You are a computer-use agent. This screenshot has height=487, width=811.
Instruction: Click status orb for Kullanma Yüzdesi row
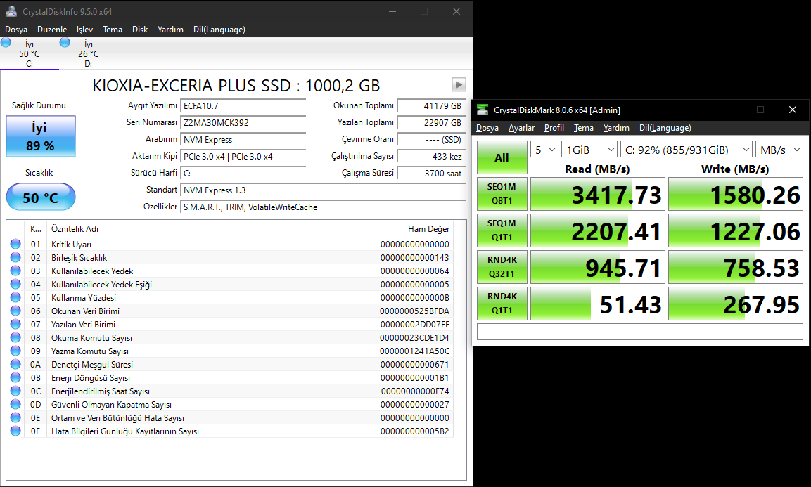coord(15,297)
